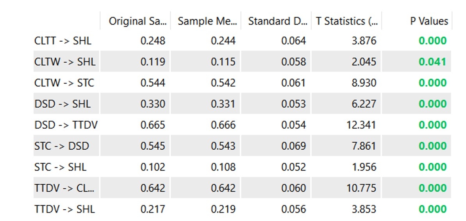This screenshot has height=221, width=466.
Task: Click the truncated TTDV -> CL... row label
Action: [64, 188]
